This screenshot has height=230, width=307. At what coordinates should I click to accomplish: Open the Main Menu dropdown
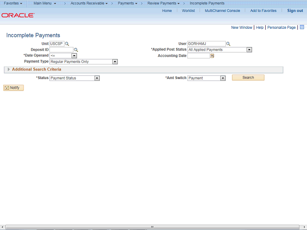[x=45, y=3]
